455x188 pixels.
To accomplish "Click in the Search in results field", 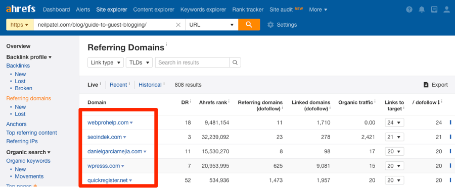I will 193,62.
